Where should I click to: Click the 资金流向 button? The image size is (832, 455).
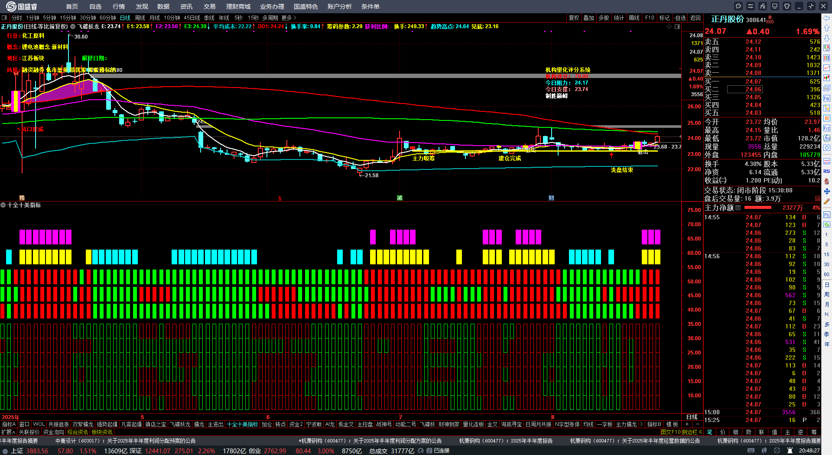click(x=53, y=432)
